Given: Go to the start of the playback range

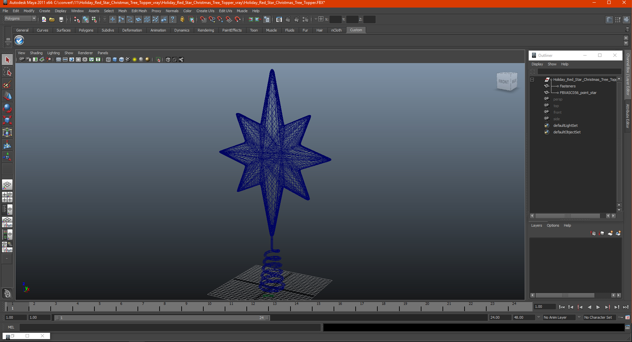Looking at the screenshot, I should tap(562, 307).
